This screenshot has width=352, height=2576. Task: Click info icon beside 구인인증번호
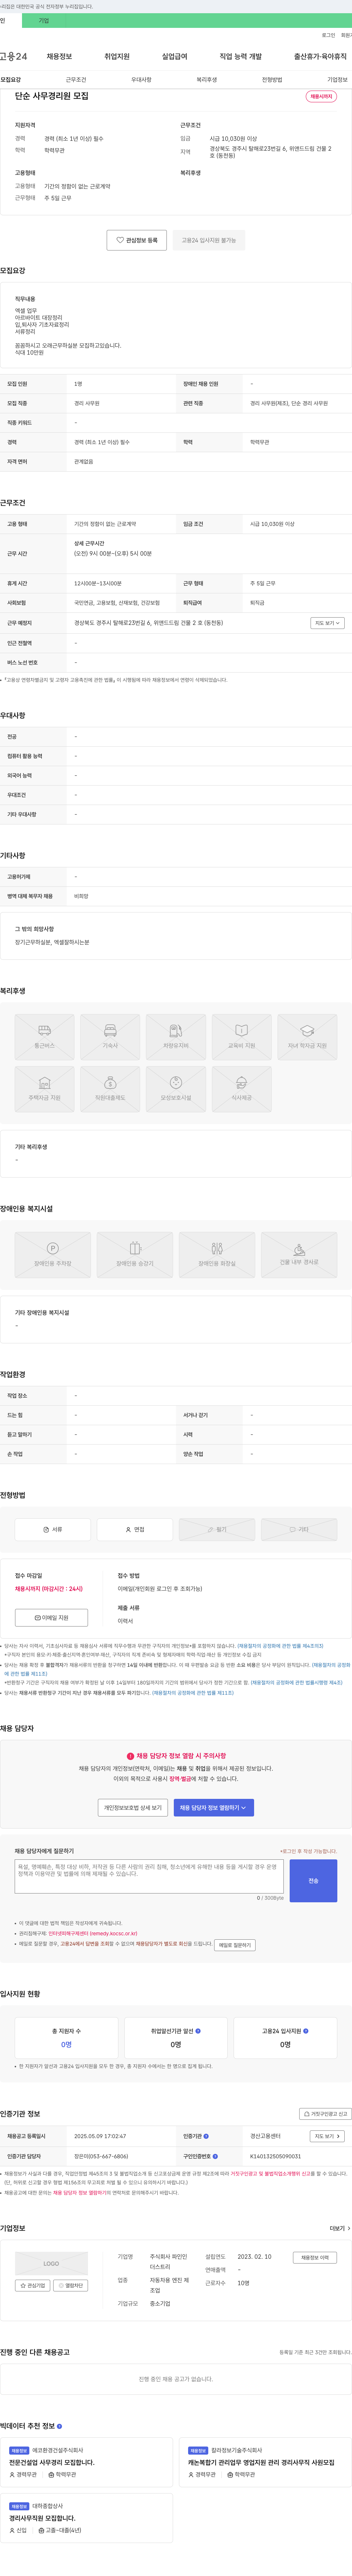tap(215, 2156)
